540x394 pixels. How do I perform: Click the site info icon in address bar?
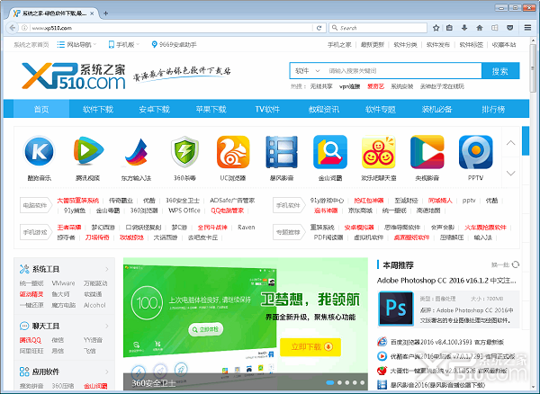click(24, 28)
